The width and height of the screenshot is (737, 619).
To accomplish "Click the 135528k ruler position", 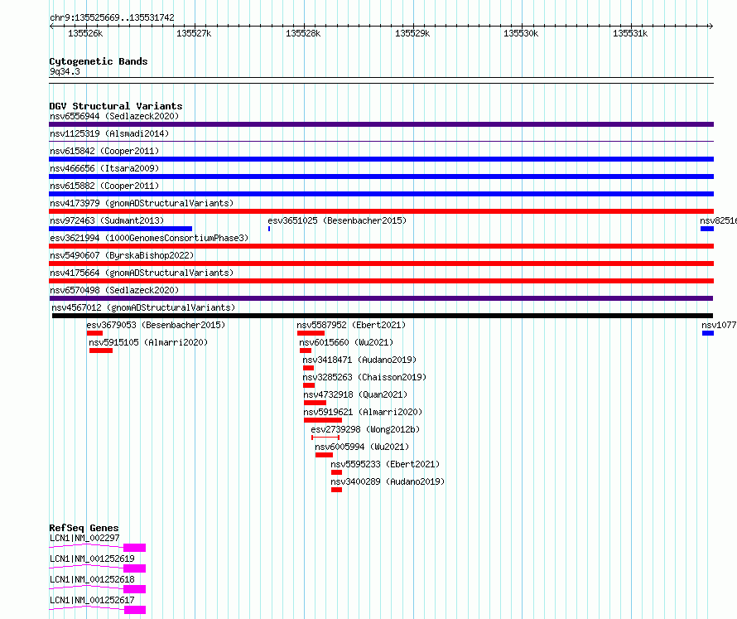I will 303,33.
